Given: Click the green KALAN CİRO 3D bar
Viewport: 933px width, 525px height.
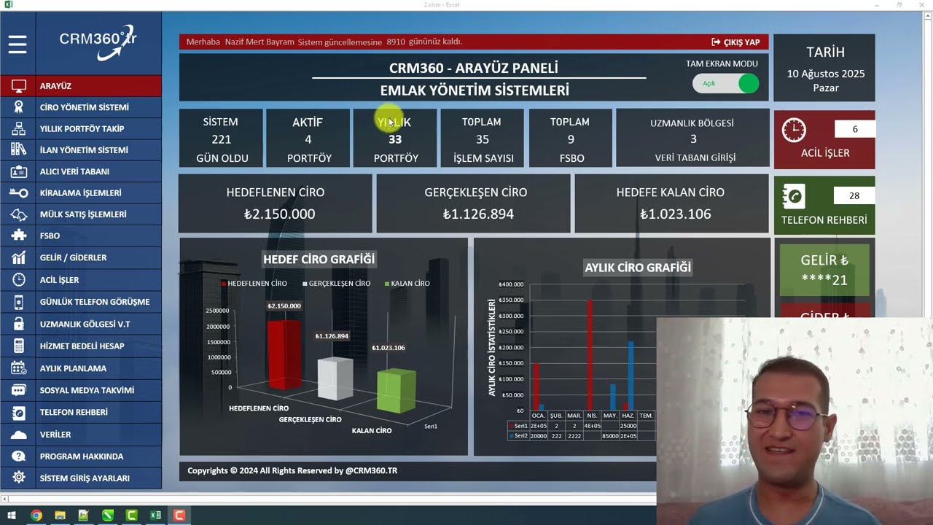Looking at the screenshot, I should coord(396,391).
